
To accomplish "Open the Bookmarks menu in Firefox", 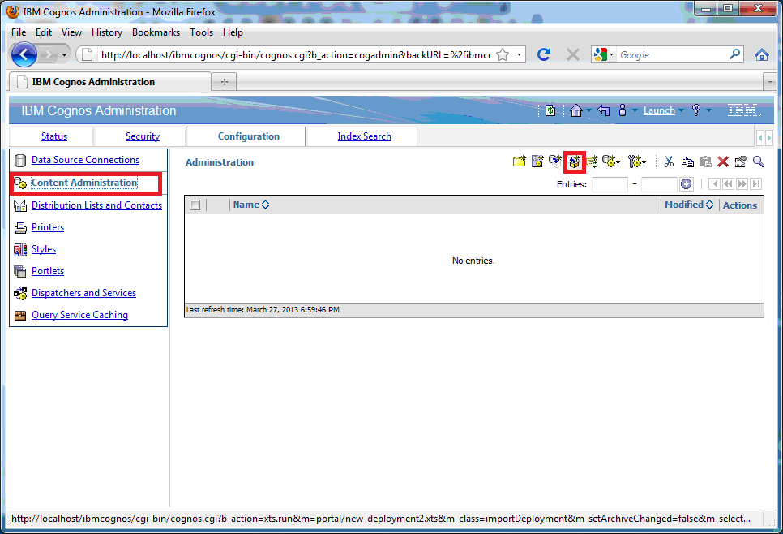I will (156, 32).
